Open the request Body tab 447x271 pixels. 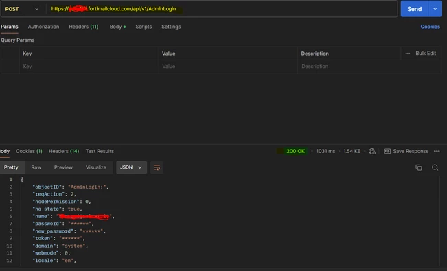[x=117, y=27]
